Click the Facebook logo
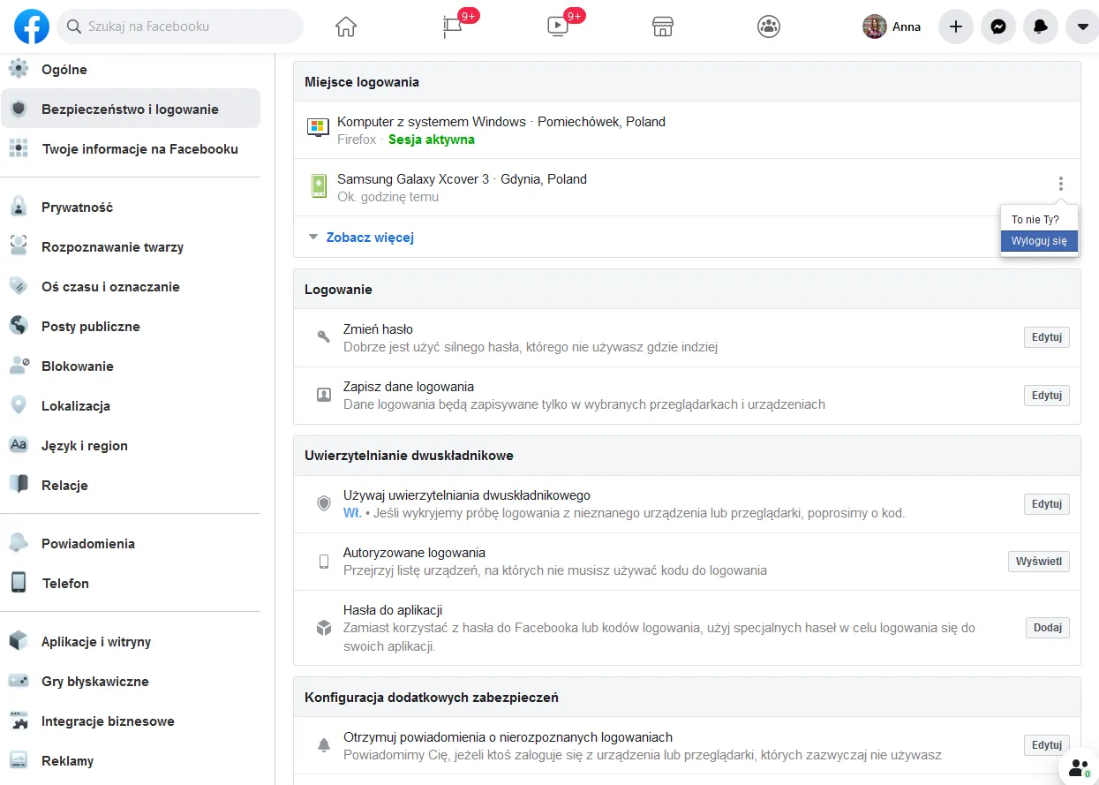 [32, 26]
